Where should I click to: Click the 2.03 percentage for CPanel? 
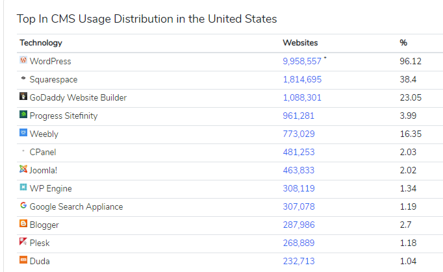408,153
